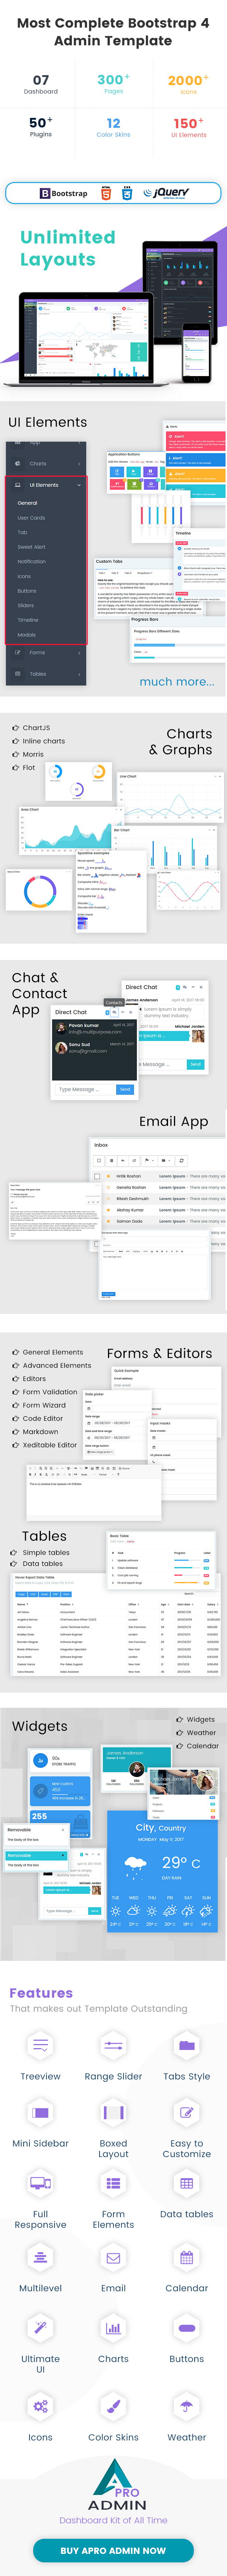Click the Bootstrap logo badge
Screen dimensions: 227x2576
64,193
